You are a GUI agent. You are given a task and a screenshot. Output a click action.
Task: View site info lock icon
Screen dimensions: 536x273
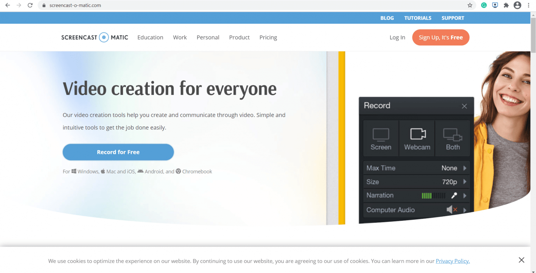44,5
